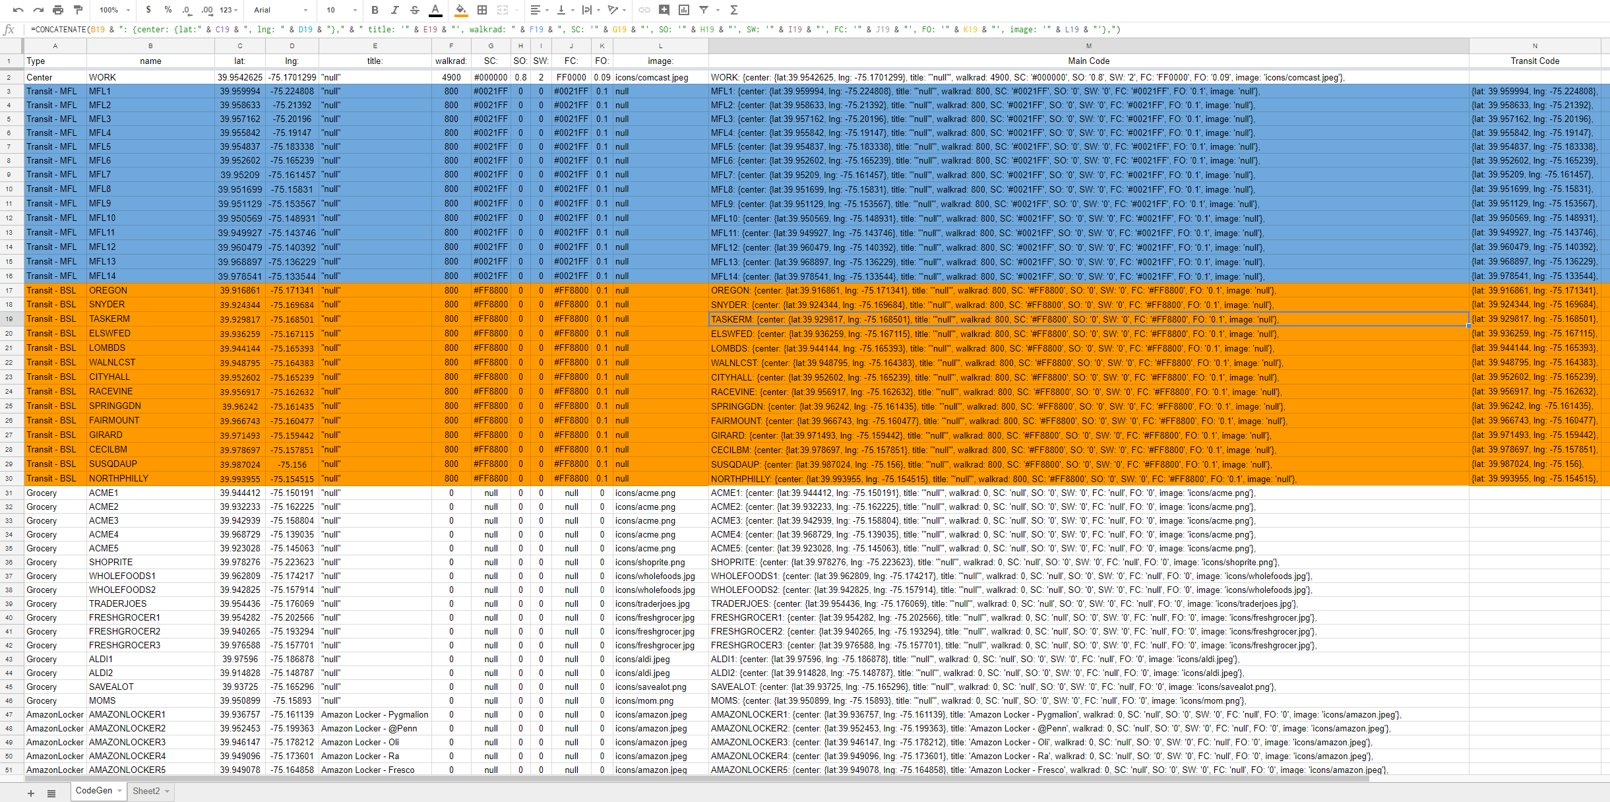Viewport: 1610px width, 802px height.
Task: Select the 'WHOLEFOODS2' name cell
Action: tap(150, 590)
